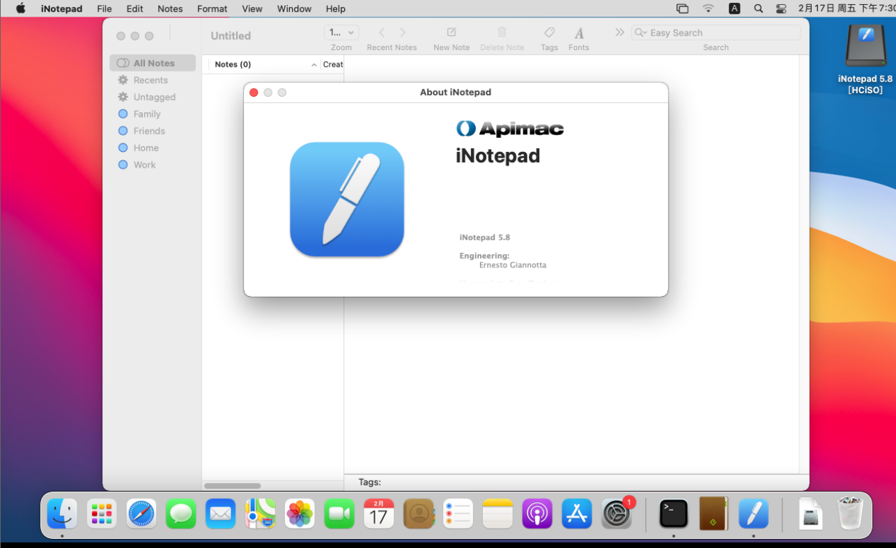Viewport: 896px width, 548px height.
Task: Click the Spotlight search icon in menu bar
Action: (x=758, y=8)
